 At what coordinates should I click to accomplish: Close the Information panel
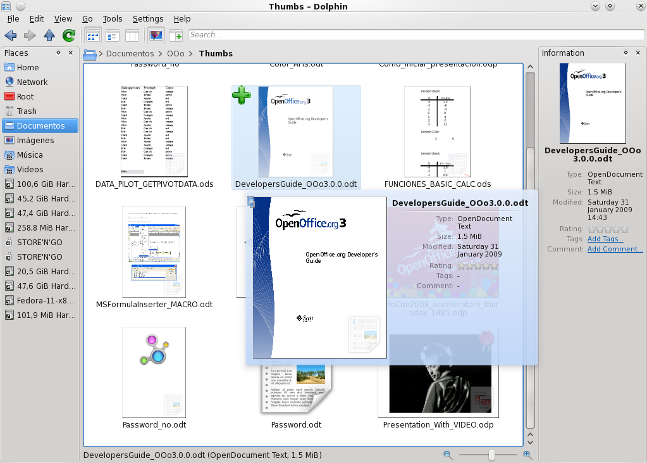click(x=638, y=53)
